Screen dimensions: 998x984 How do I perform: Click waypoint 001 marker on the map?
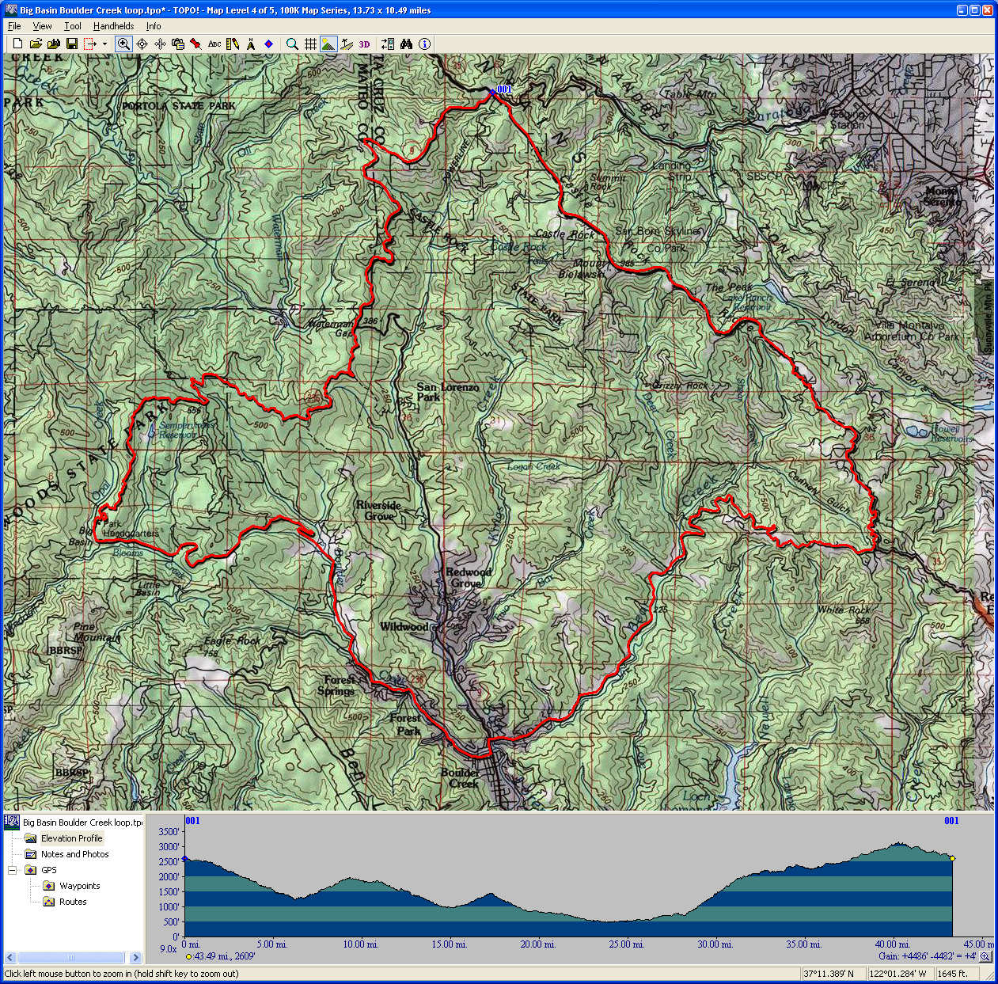492,93
